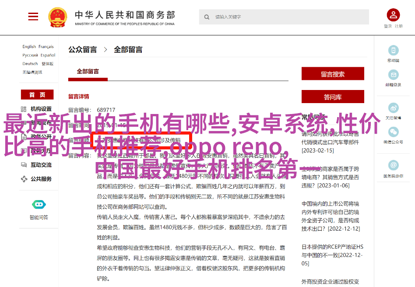Image resolution: width=415 pixels, height=287 pixels.
Task: Click the 答问库 button
Action: click(333, 97)
